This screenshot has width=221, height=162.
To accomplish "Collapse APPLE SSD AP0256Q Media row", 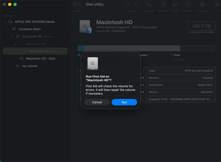I will (x=4, y=22).
